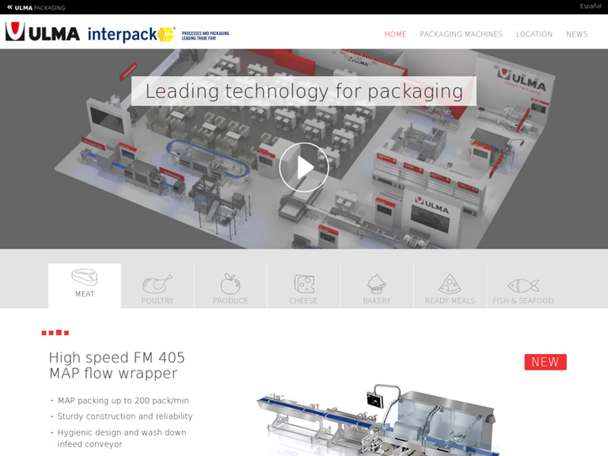This screenshot has width=608, height=456.
Task: Play the booth overview video
Action: pos(304,168)
